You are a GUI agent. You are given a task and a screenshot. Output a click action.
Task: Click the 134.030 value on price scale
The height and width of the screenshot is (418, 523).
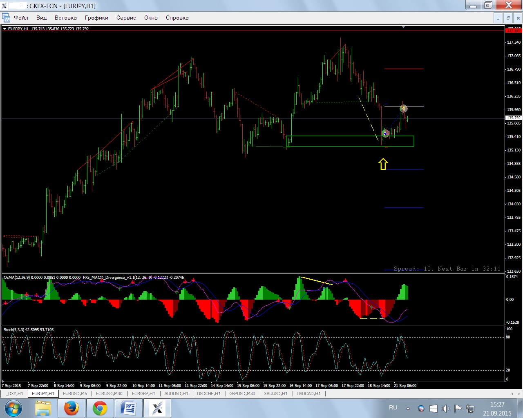click(514, 204)
